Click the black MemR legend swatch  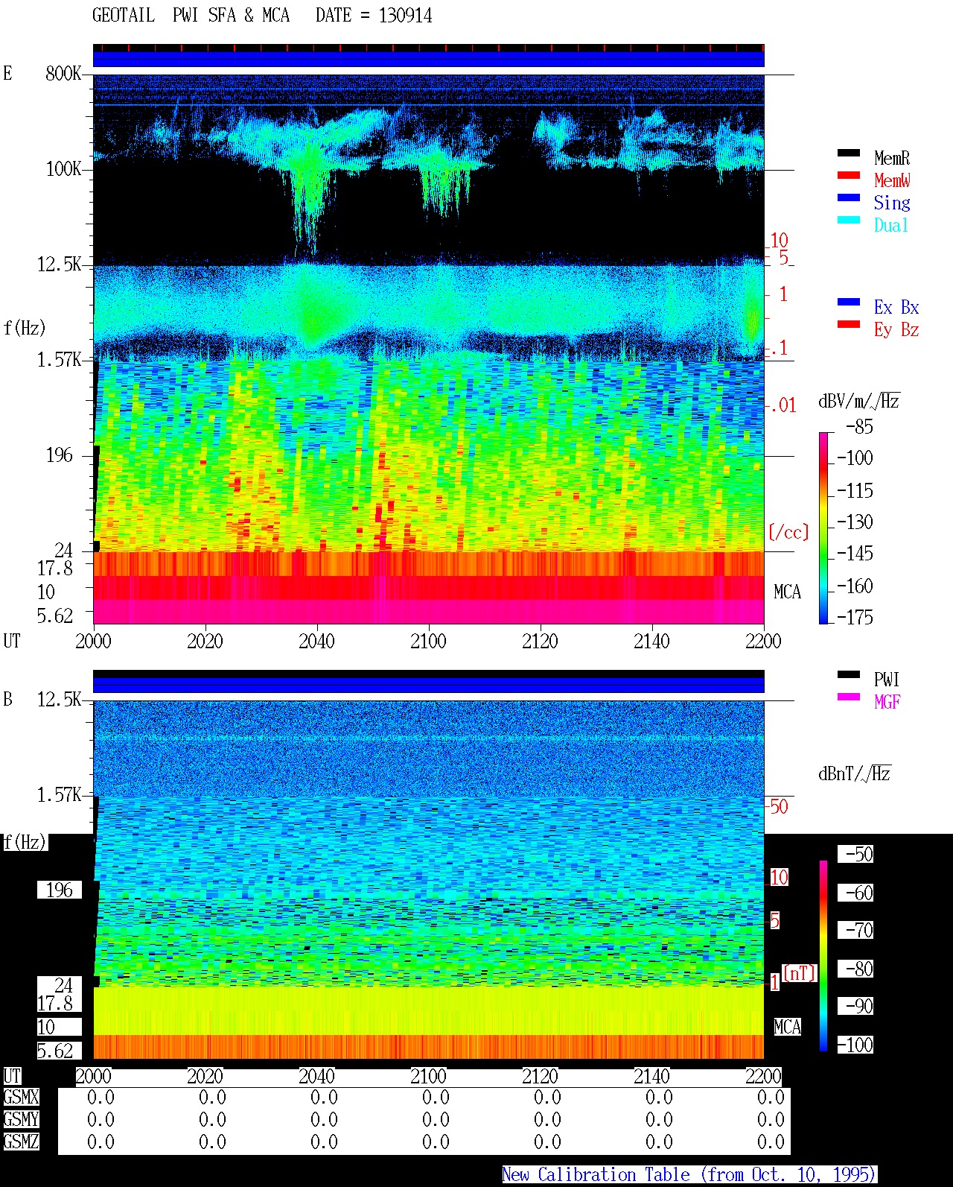849,153
